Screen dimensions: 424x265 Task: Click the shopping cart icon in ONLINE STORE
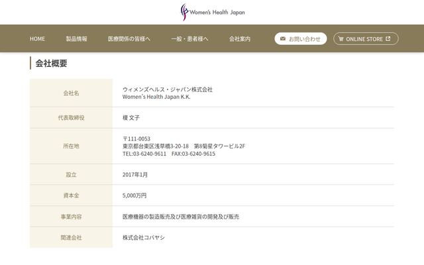341,39
